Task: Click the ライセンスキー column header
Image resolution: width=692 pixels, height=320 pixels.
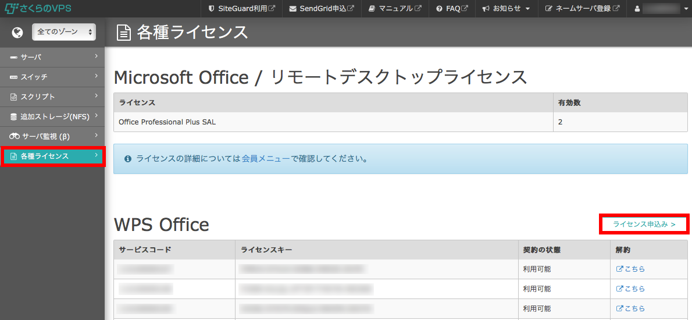Action: pos(376,250)
